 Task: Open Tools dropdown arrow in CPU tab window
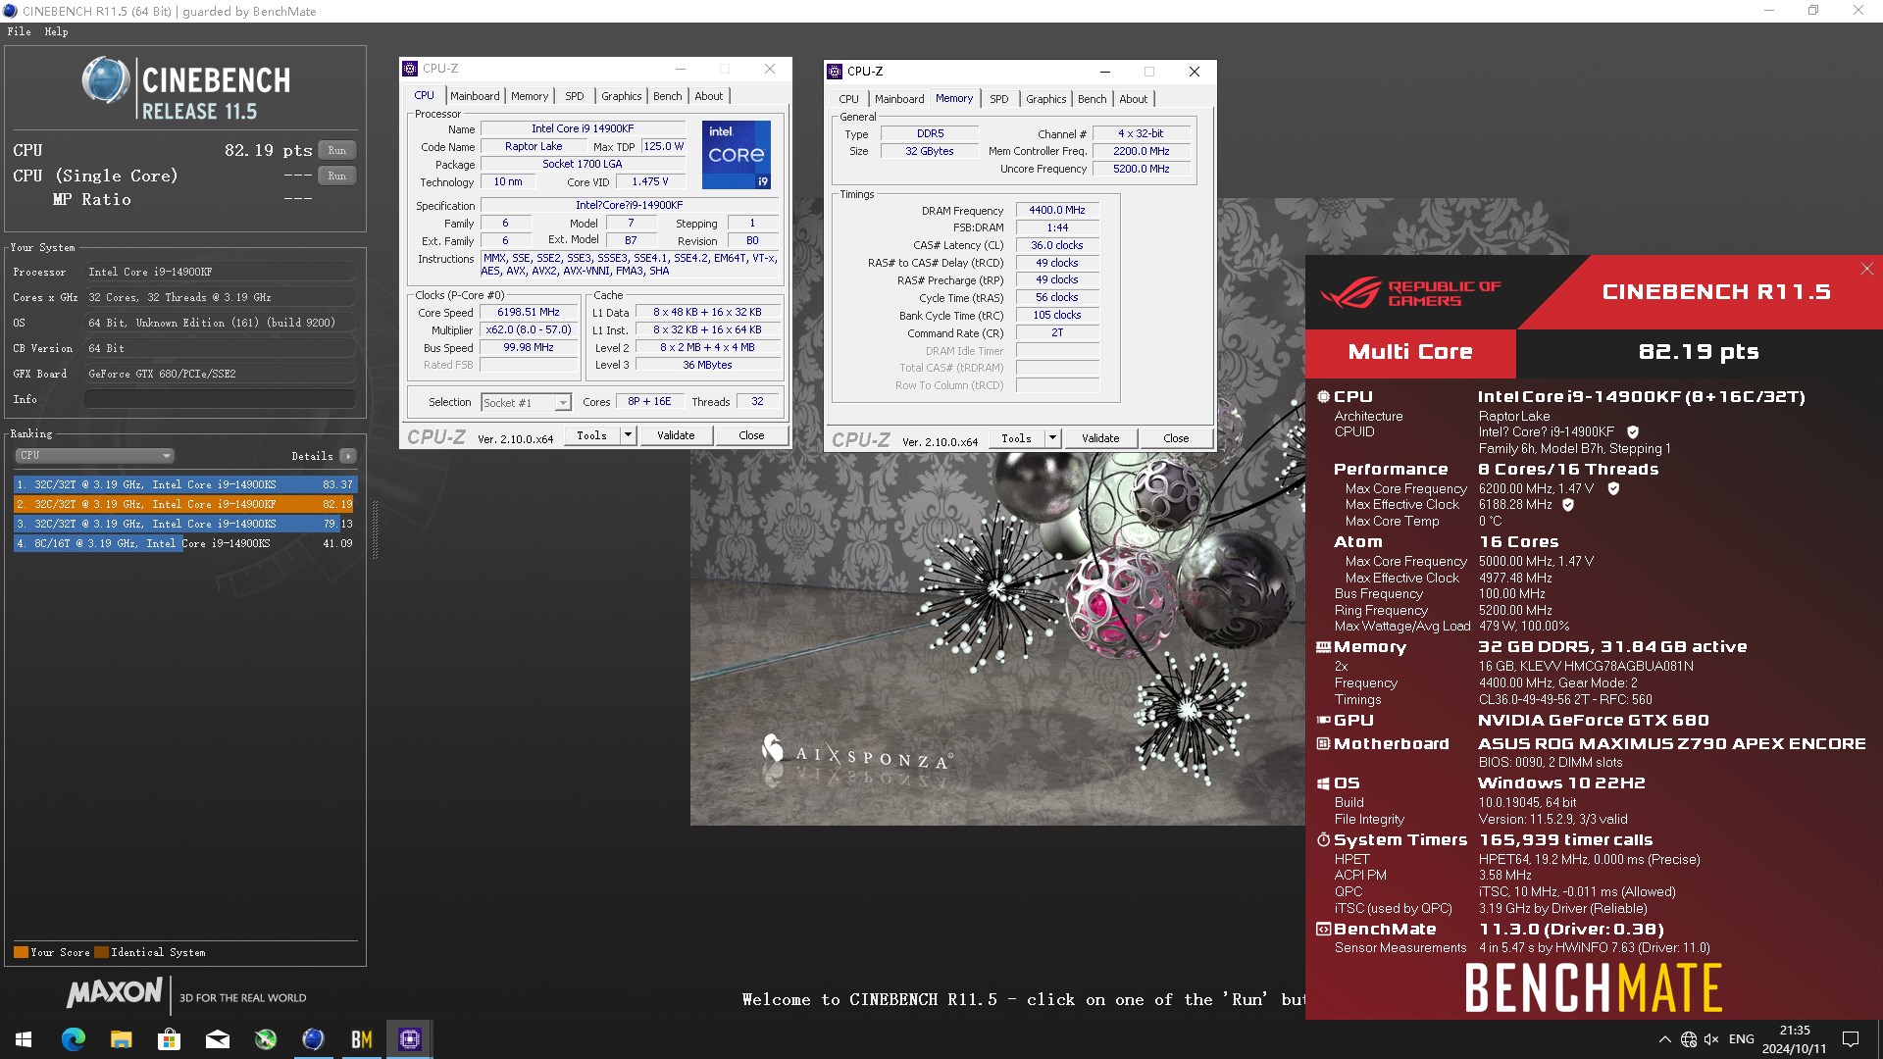(x=628, y=435)
